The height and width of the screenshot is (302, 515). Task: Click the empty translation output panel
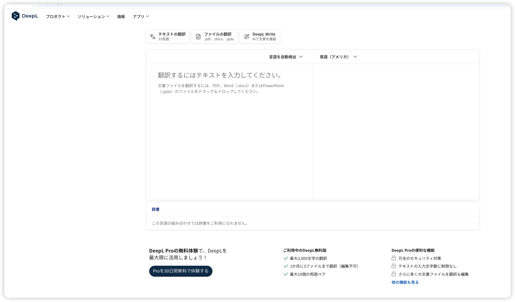pos(396,132)
